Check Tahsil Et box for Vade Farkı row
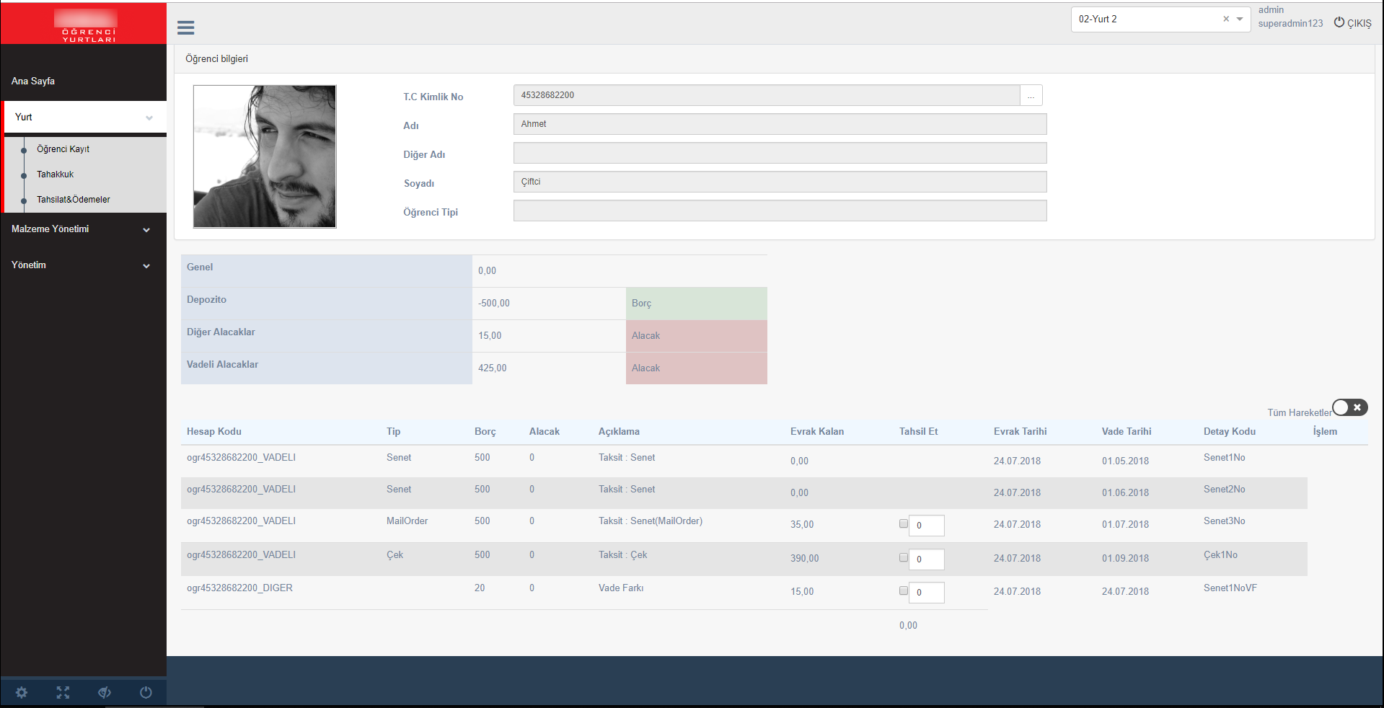Viewport: 1384px width, 708px height. click(x=903, y=590)
